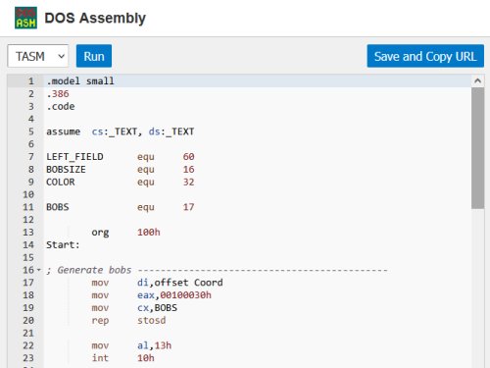Click the COLOR equ 32 line
The width and height of the screenshot is (490, 368).
coord(121,182)
